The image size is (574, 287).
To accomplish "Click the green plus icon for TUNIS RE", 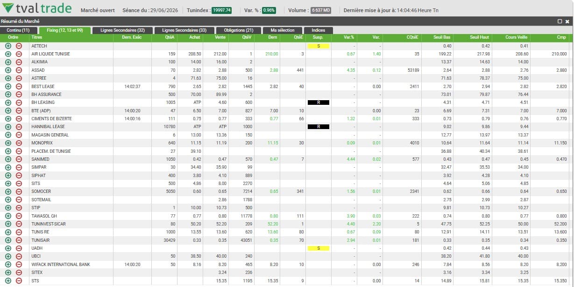I will point(8,232).
